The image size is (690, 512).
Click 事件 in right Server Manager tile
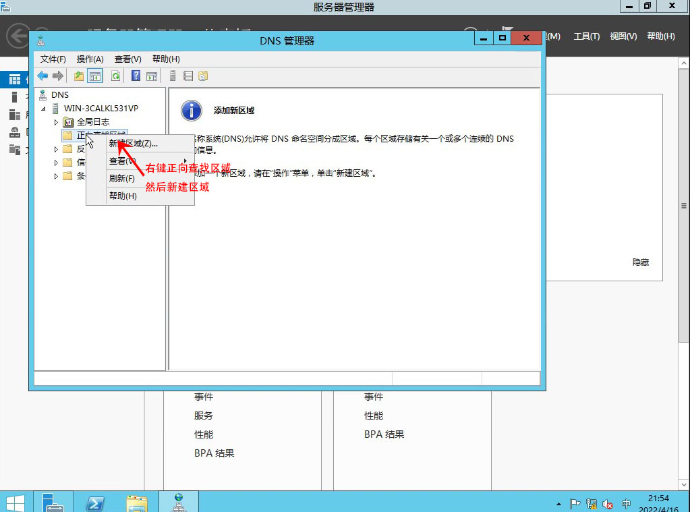374,397
